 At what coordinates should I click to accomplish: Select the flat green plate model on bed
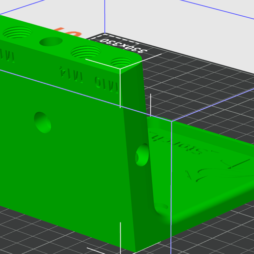tap(205, 171)
